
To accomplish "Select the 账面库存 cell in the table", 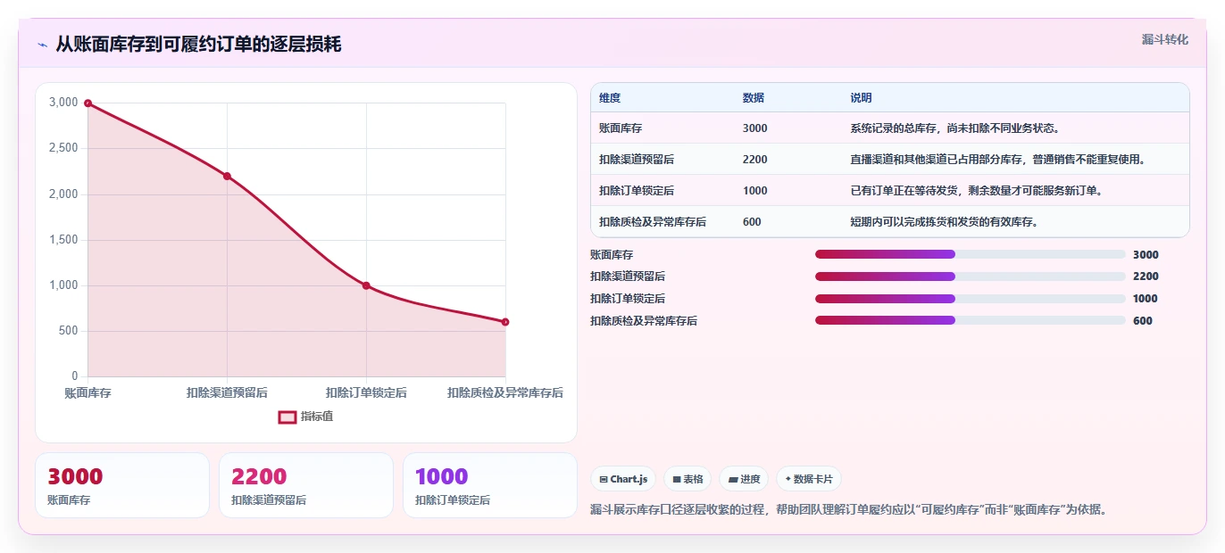I will (x=621, y=128).
